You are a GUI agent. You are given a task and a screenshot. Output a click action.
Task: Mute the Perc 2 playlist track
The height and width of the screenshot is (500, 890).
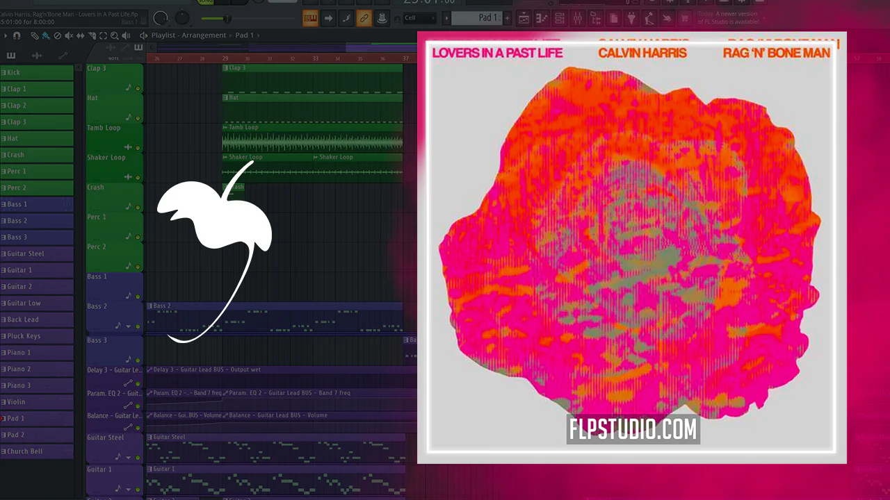point(138,267)
